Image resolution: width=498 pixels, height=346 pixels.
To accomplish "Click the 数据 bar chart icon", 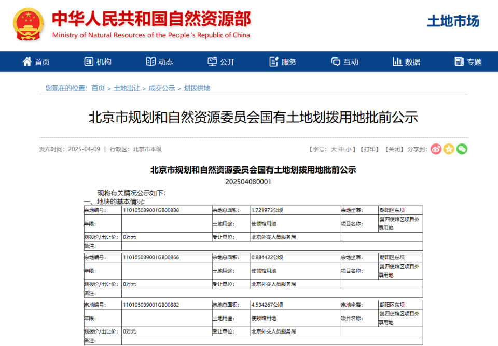I will (x=397, y=62).
